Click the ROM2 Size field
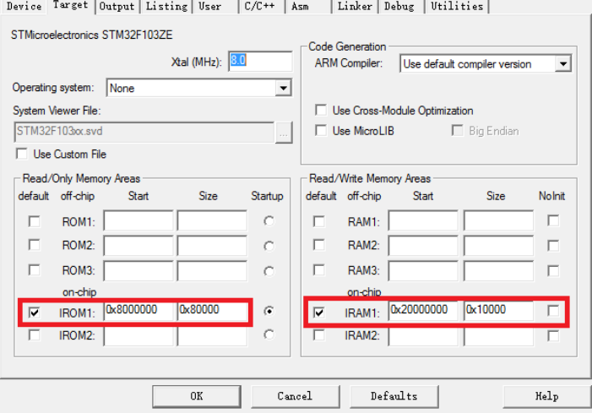This screenshot has width=592, height=413. 212,246
